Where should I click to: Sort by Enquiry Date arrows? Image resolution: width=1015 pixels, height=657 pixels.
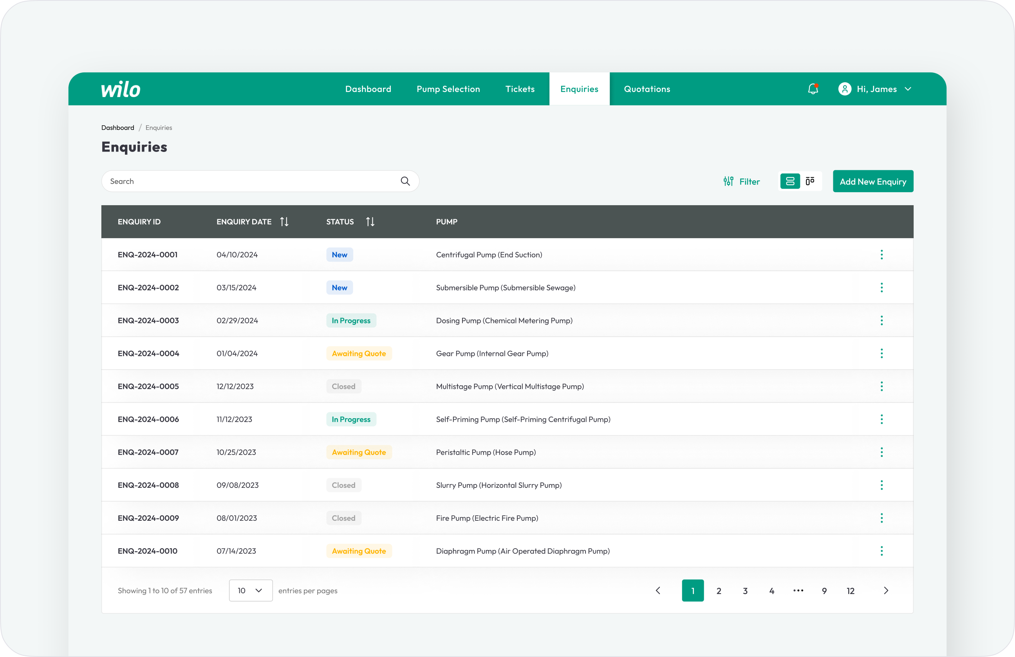click(284, 222)
